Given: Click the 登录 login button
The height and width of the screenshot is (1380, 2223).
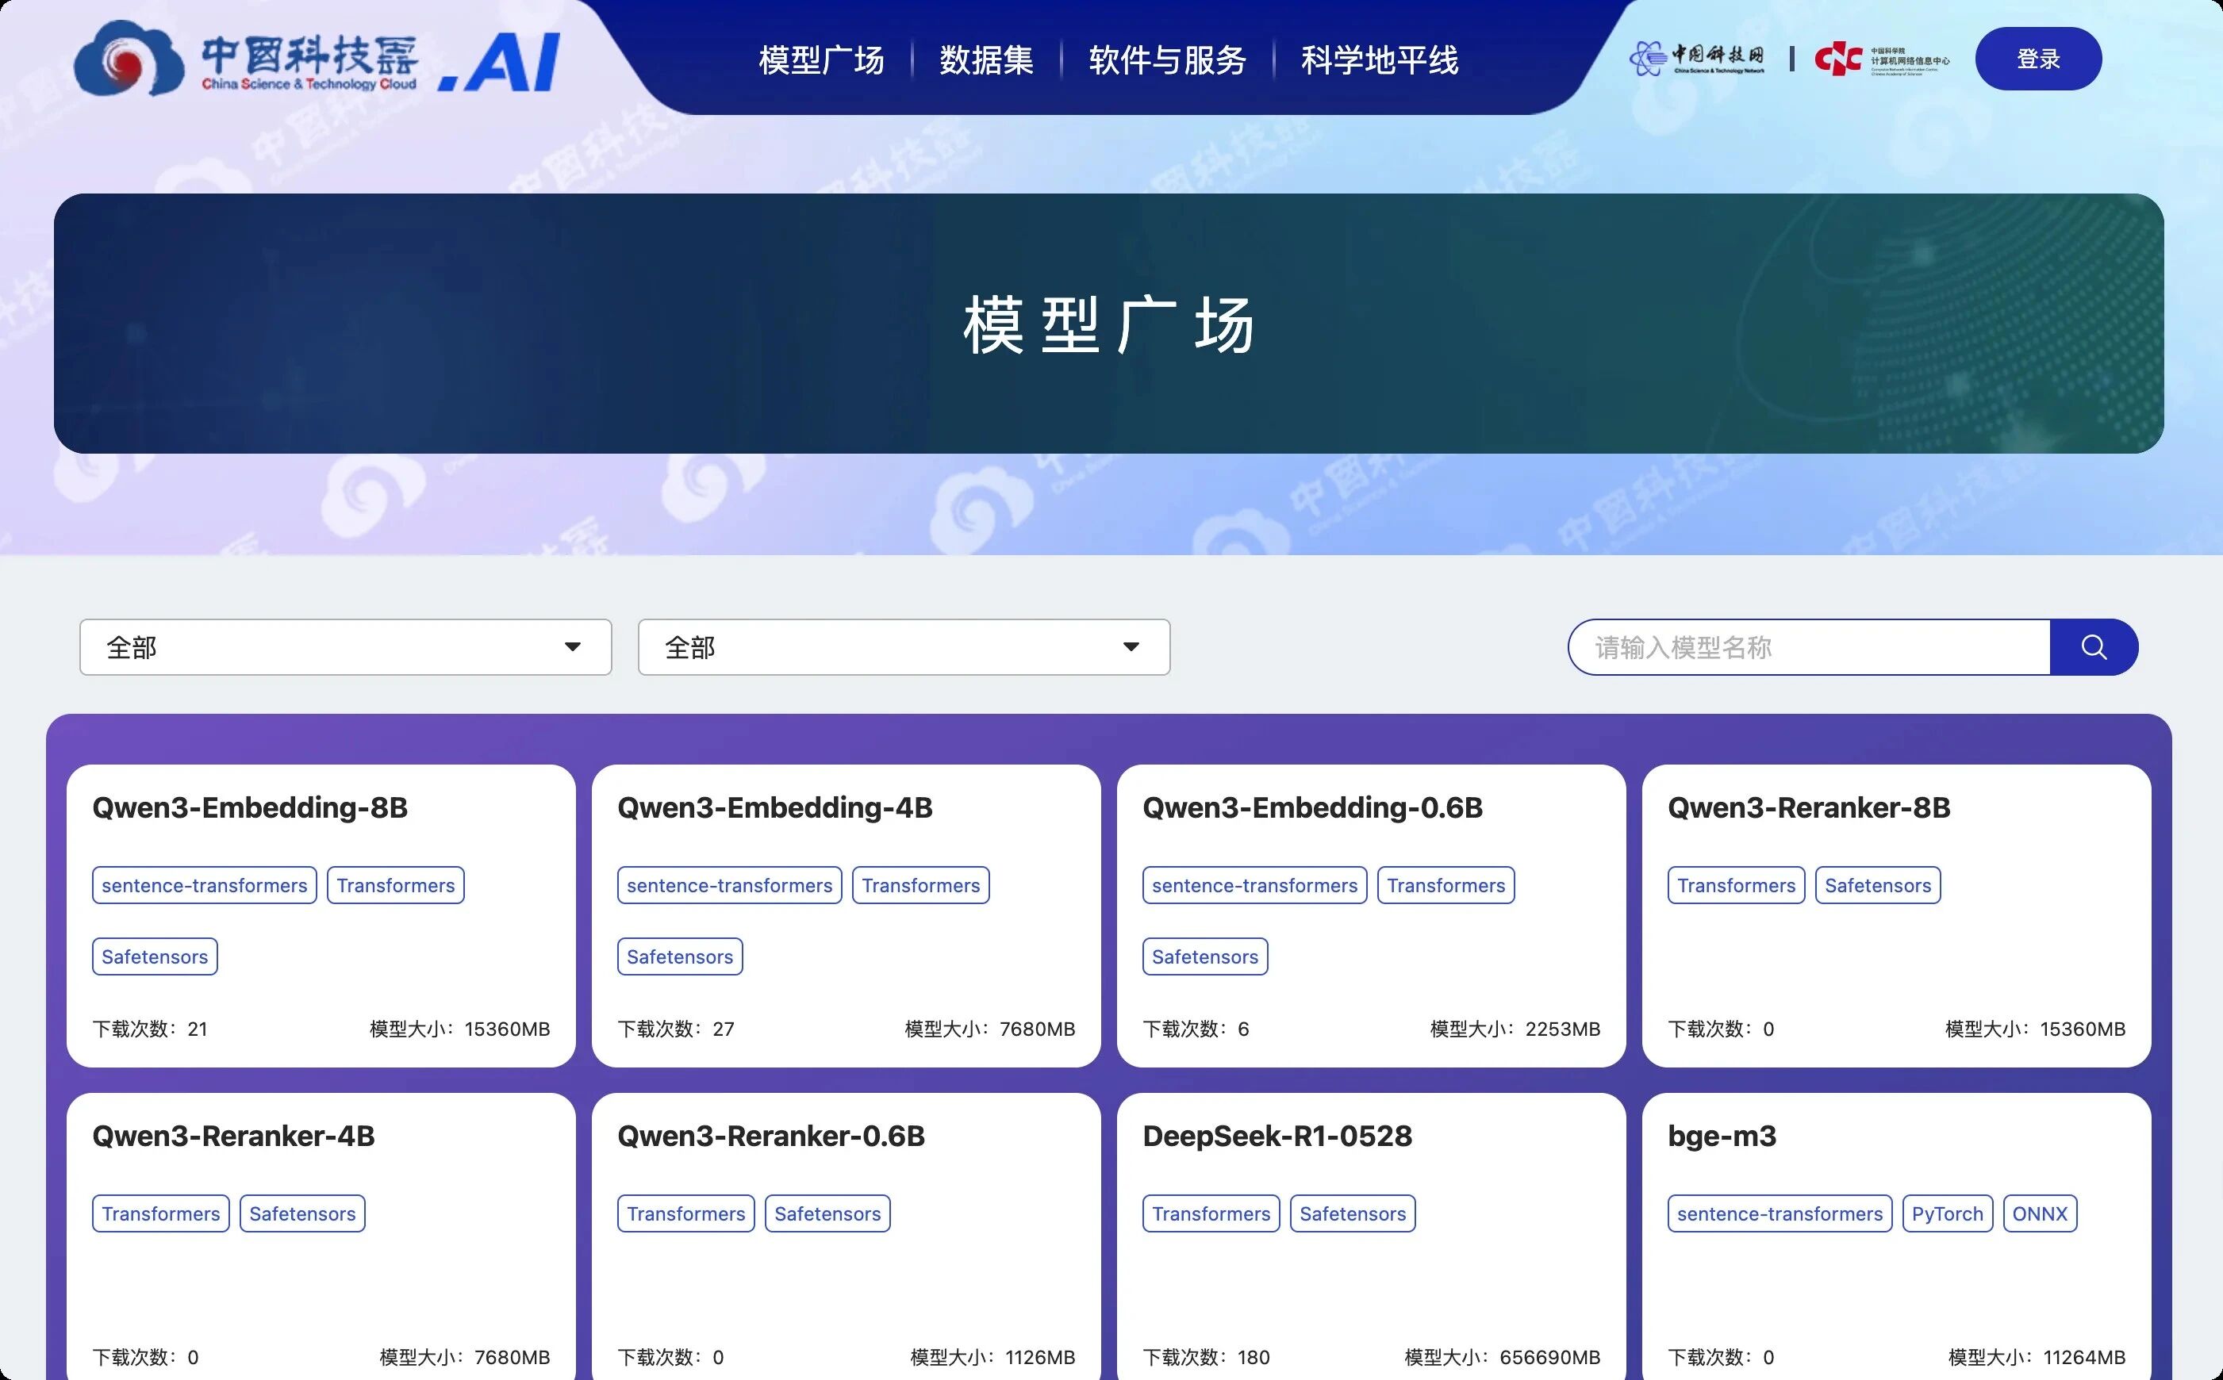Looking at the screenshot, I should 2039,59.
